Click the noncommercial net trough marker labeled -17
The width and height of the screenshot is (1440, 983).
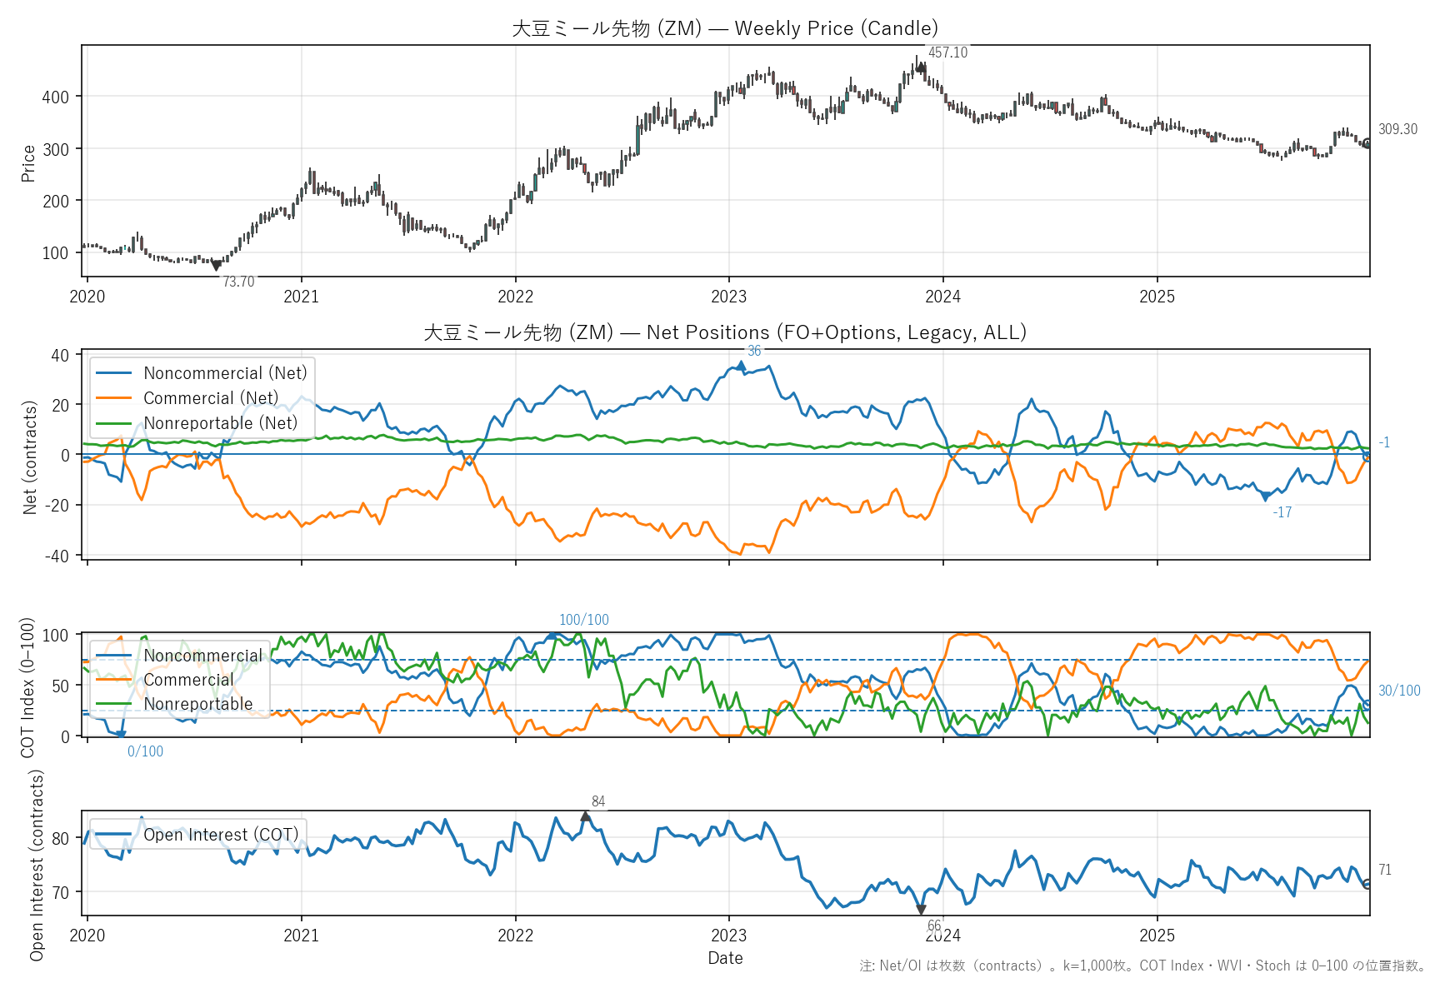click(1265, 497)
